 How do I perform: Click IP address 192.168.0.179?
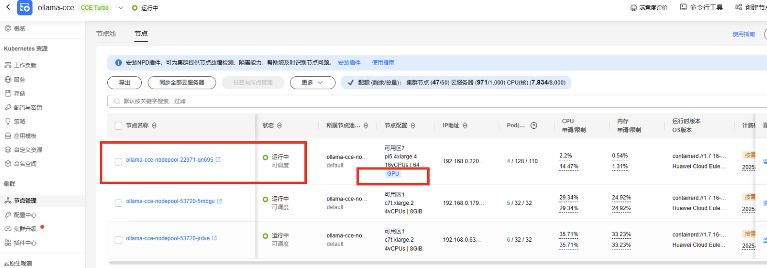[x=463, y=203]
